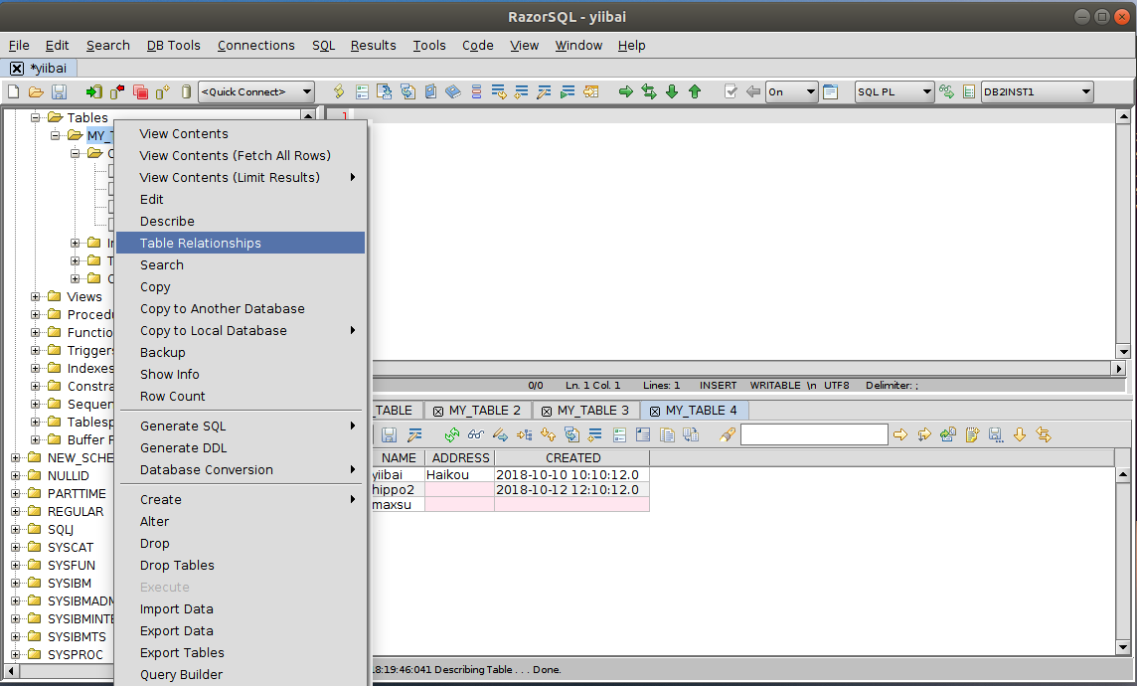This screenshot has width=1137, height=686.
Task: Click the green right arrow execute icon
Action: 626,91
